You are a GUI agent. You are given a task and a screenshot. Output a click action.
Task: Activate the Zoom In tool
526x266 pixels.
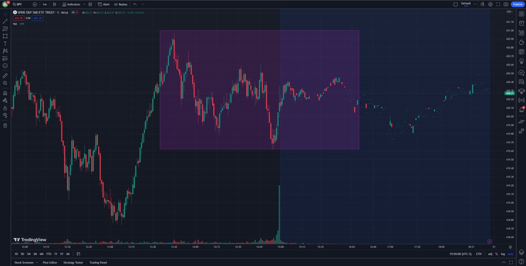pyautogui.click(x=5, y=83)
